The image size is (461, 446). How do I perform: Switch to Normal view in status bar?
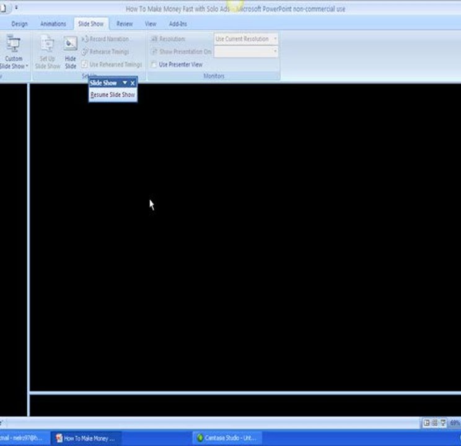click(426, 423)
